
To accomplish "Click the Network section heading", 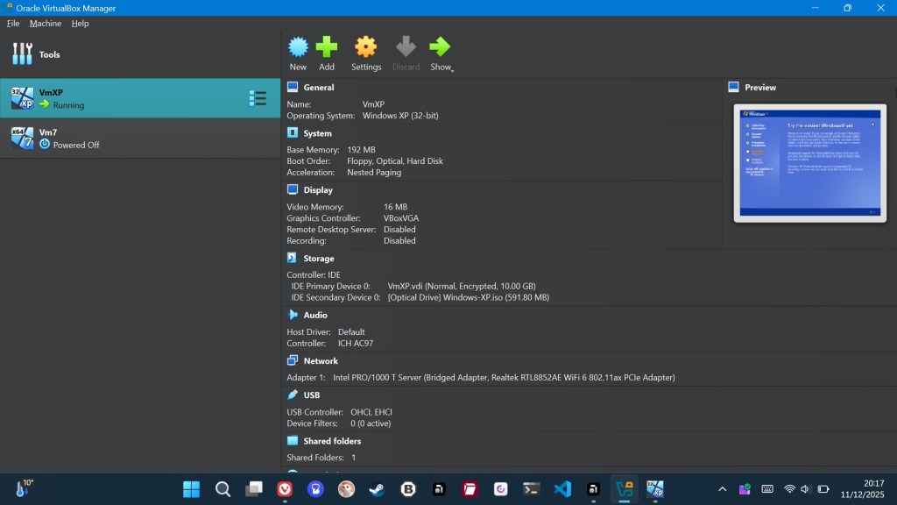I will point(321,361).
